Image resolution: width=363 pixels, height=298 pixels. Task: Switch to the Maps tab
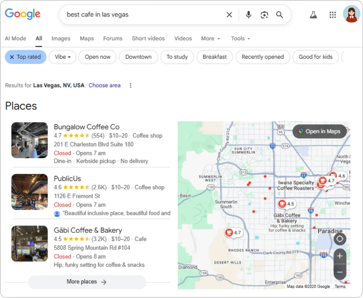click(x=87, y=38)
